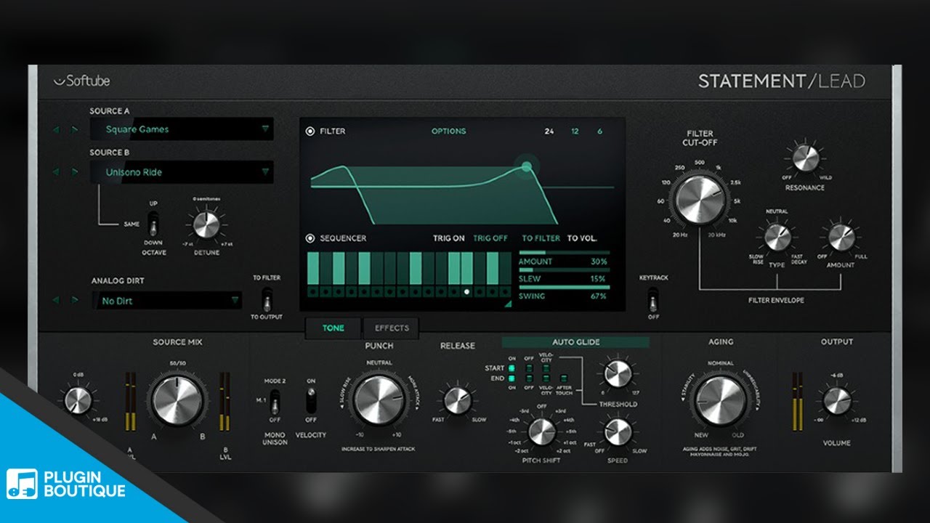Screen dimensions: 930x523
Task: Click the Auto Glide Speed knob
Action: tap(618, 431)
